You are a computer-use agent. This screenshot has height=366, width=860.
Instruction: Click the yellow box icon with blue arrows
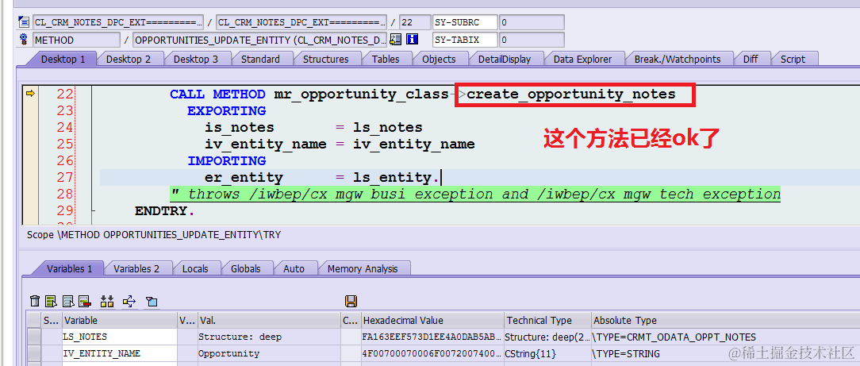tap(129, 301)
